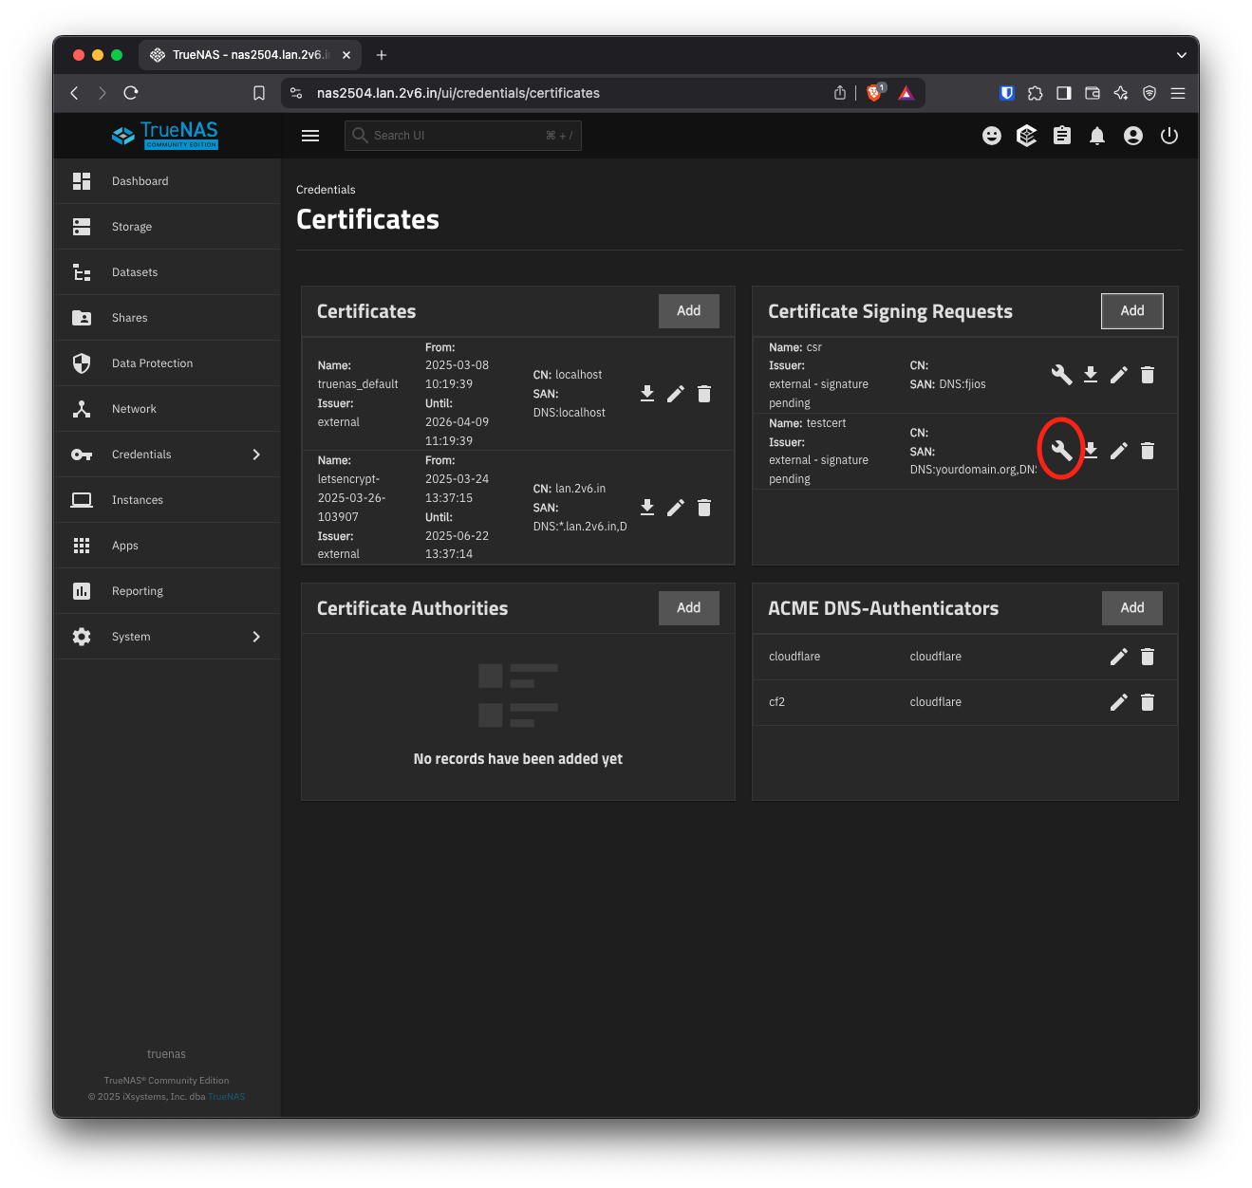Focus the Search UI field
Viewport: 1252px width, 1188px height.
tap(463, 136)
